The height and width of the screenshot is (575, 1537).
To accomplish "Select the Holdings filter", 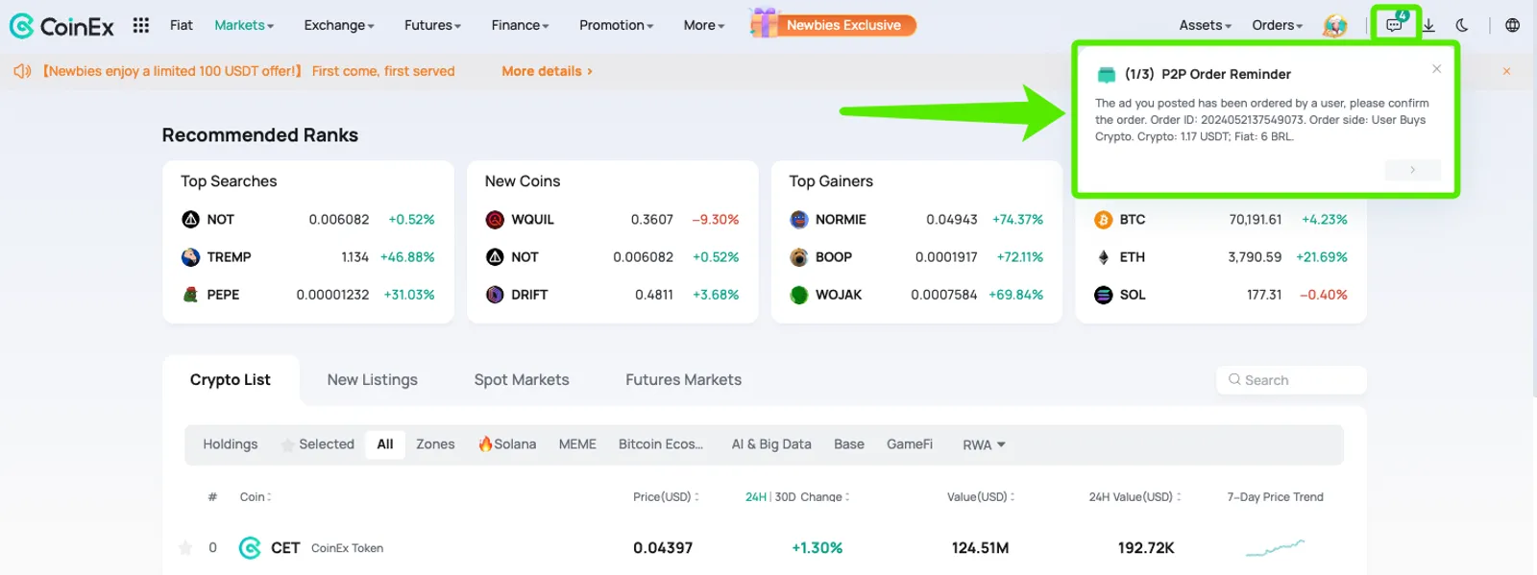I will point(231,444).
